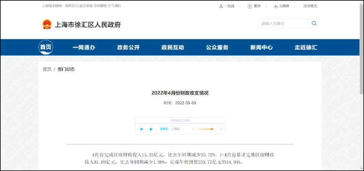The height and width of the screenshot is (171, 364).
Task: Open 新闻中心 menu
Action: coord(262,48)
